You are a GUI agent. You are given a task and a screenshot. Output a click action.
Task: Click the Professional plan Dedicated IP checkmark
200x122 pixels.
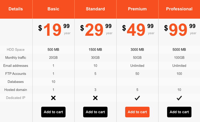coord(179,98)
